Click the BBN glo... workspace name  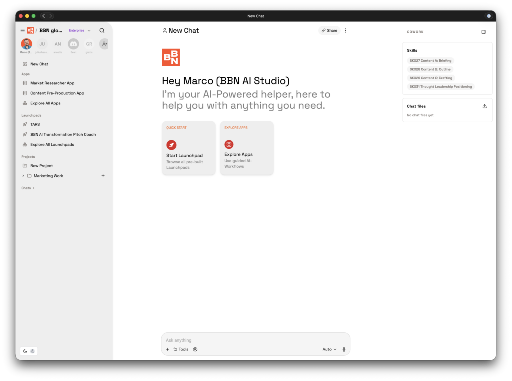click(x=51, y=30)
